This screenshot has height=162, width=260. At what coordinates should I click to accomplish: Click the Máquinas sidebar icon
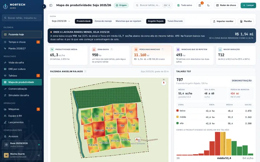(5, 109)
